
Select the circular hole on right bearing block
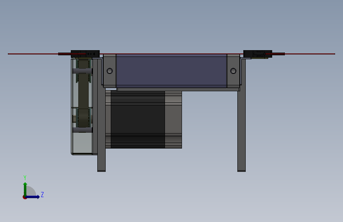233,71
